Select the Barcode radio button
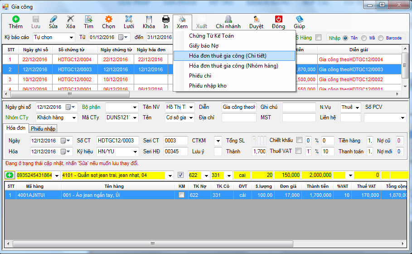 point(381,38)
